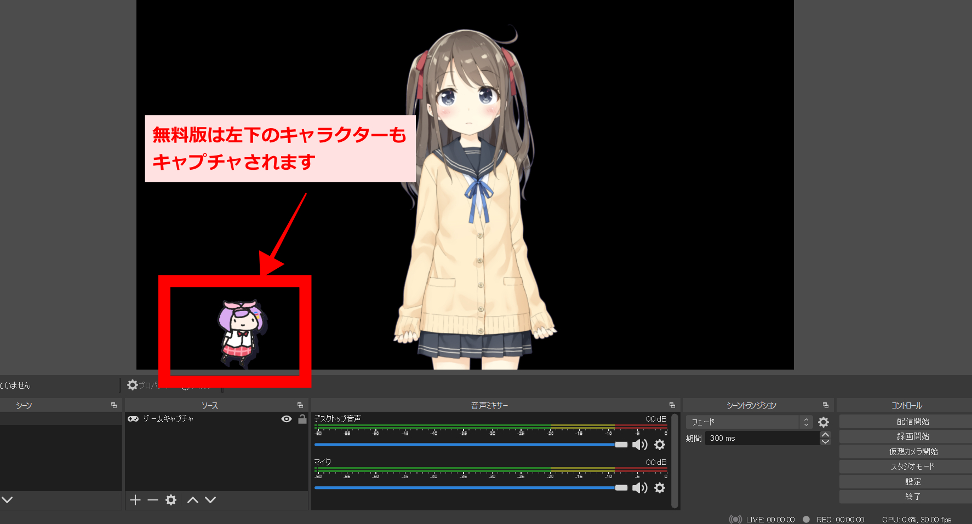Enable スタジオモード
Image resolution: width=972 pixels, height=524 pixels.
click(x=913, y=466)
